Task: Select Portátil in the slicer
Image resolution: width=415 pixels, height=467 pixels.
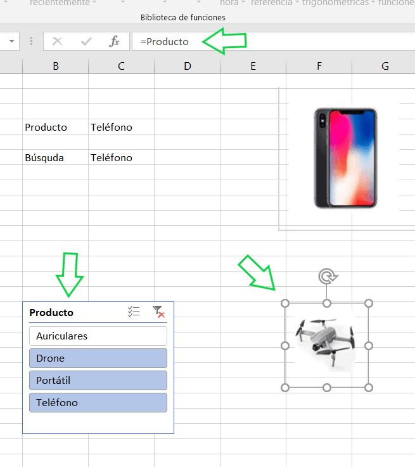Action: point(98,380)
